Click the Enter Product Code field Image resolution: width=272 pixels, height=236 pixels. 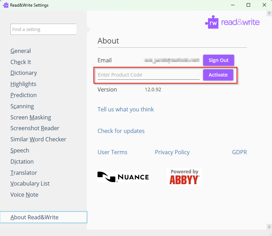pos(148,75)
